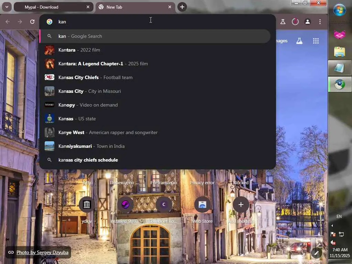Show hidden tray icons arrow
Screen dimensions: 352x264
click(x=332, y=225)
